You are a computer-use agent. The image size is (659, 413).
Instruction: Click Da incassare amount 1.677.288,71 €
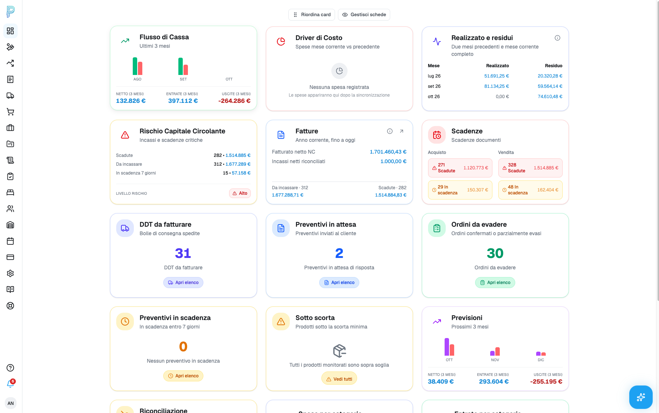point(288,195)
